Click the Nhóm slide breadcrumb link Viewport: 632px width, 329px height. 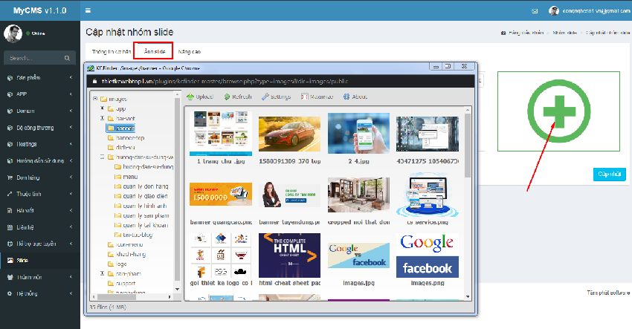[x=564, y=33]
